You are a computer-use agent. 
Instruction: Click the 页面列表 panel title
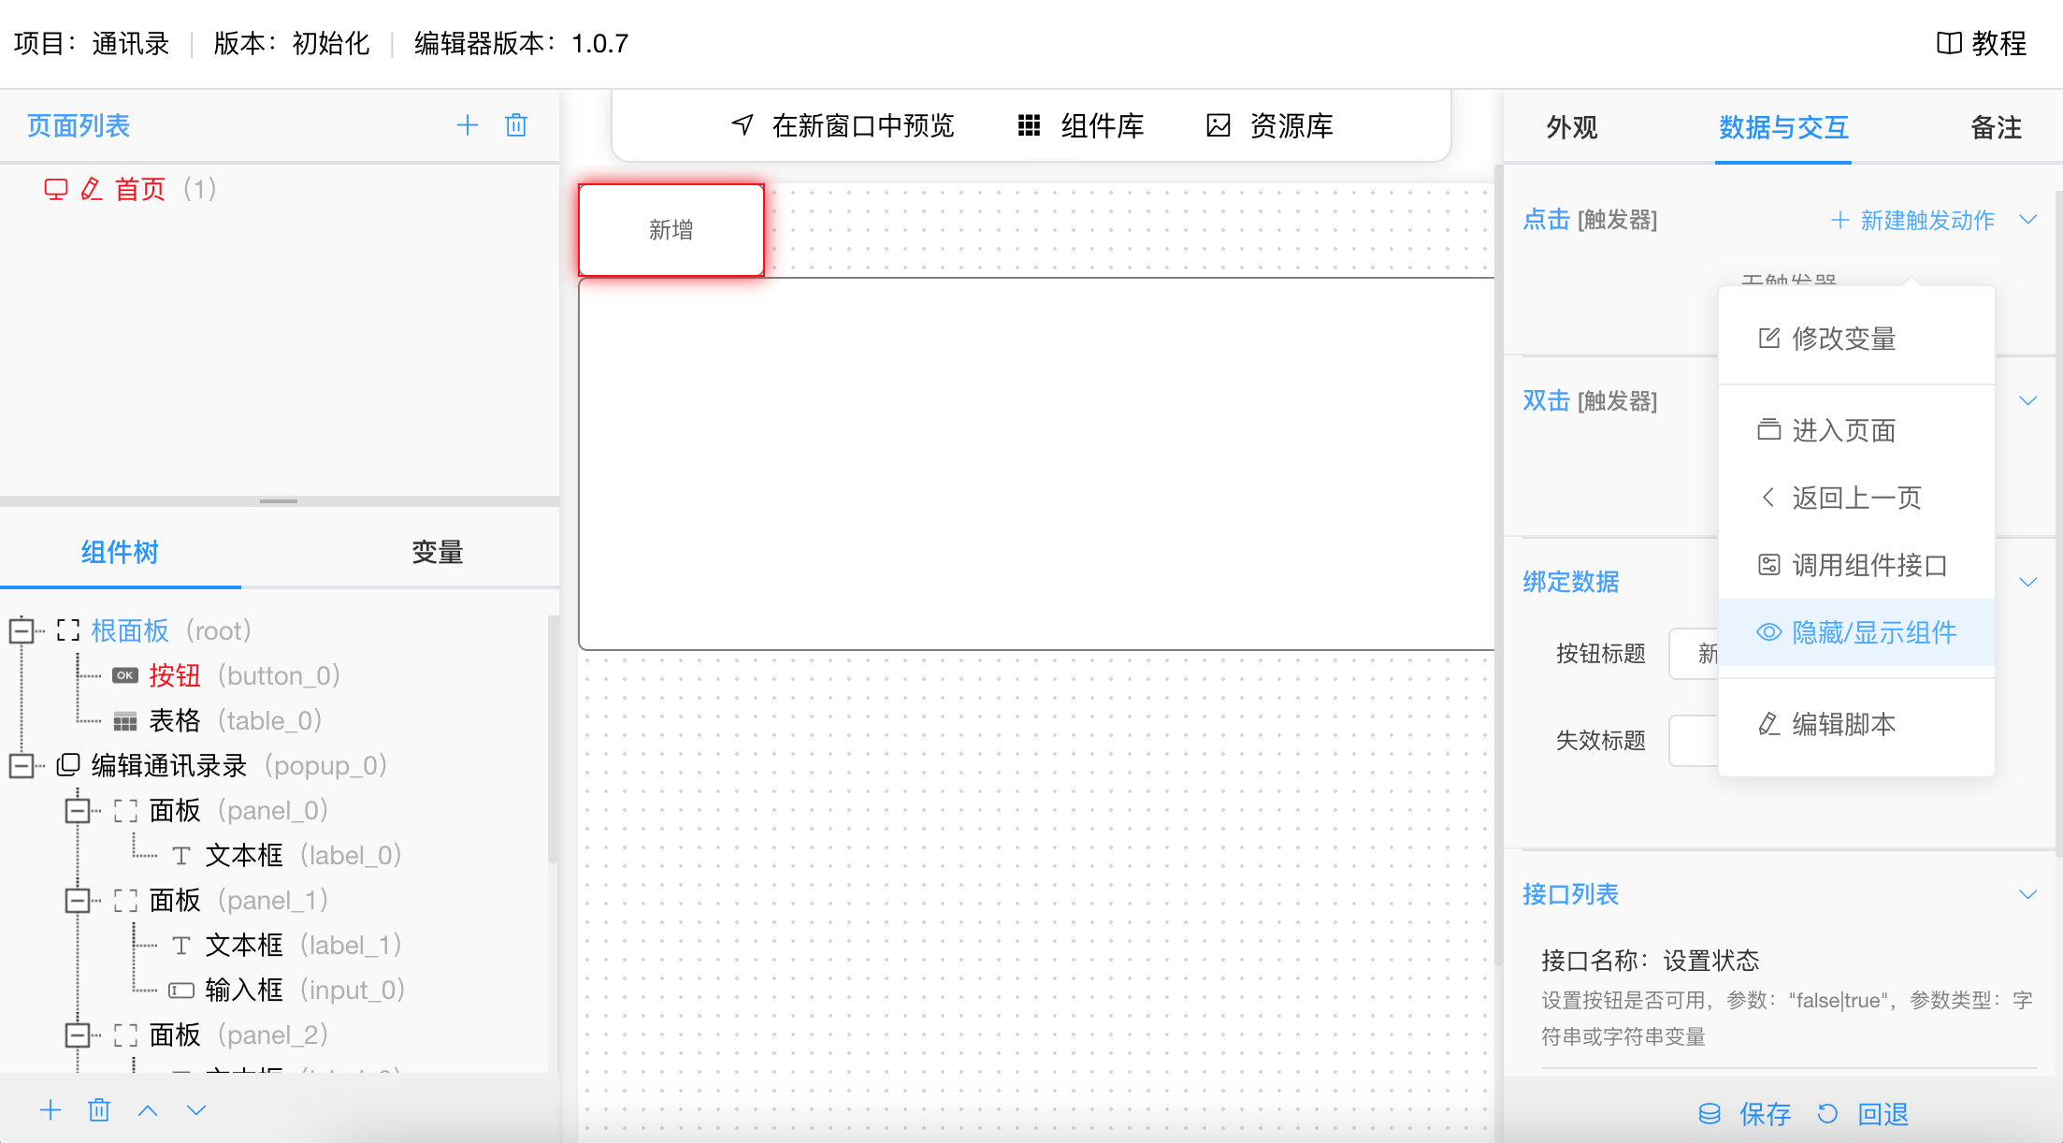[79, 125]
